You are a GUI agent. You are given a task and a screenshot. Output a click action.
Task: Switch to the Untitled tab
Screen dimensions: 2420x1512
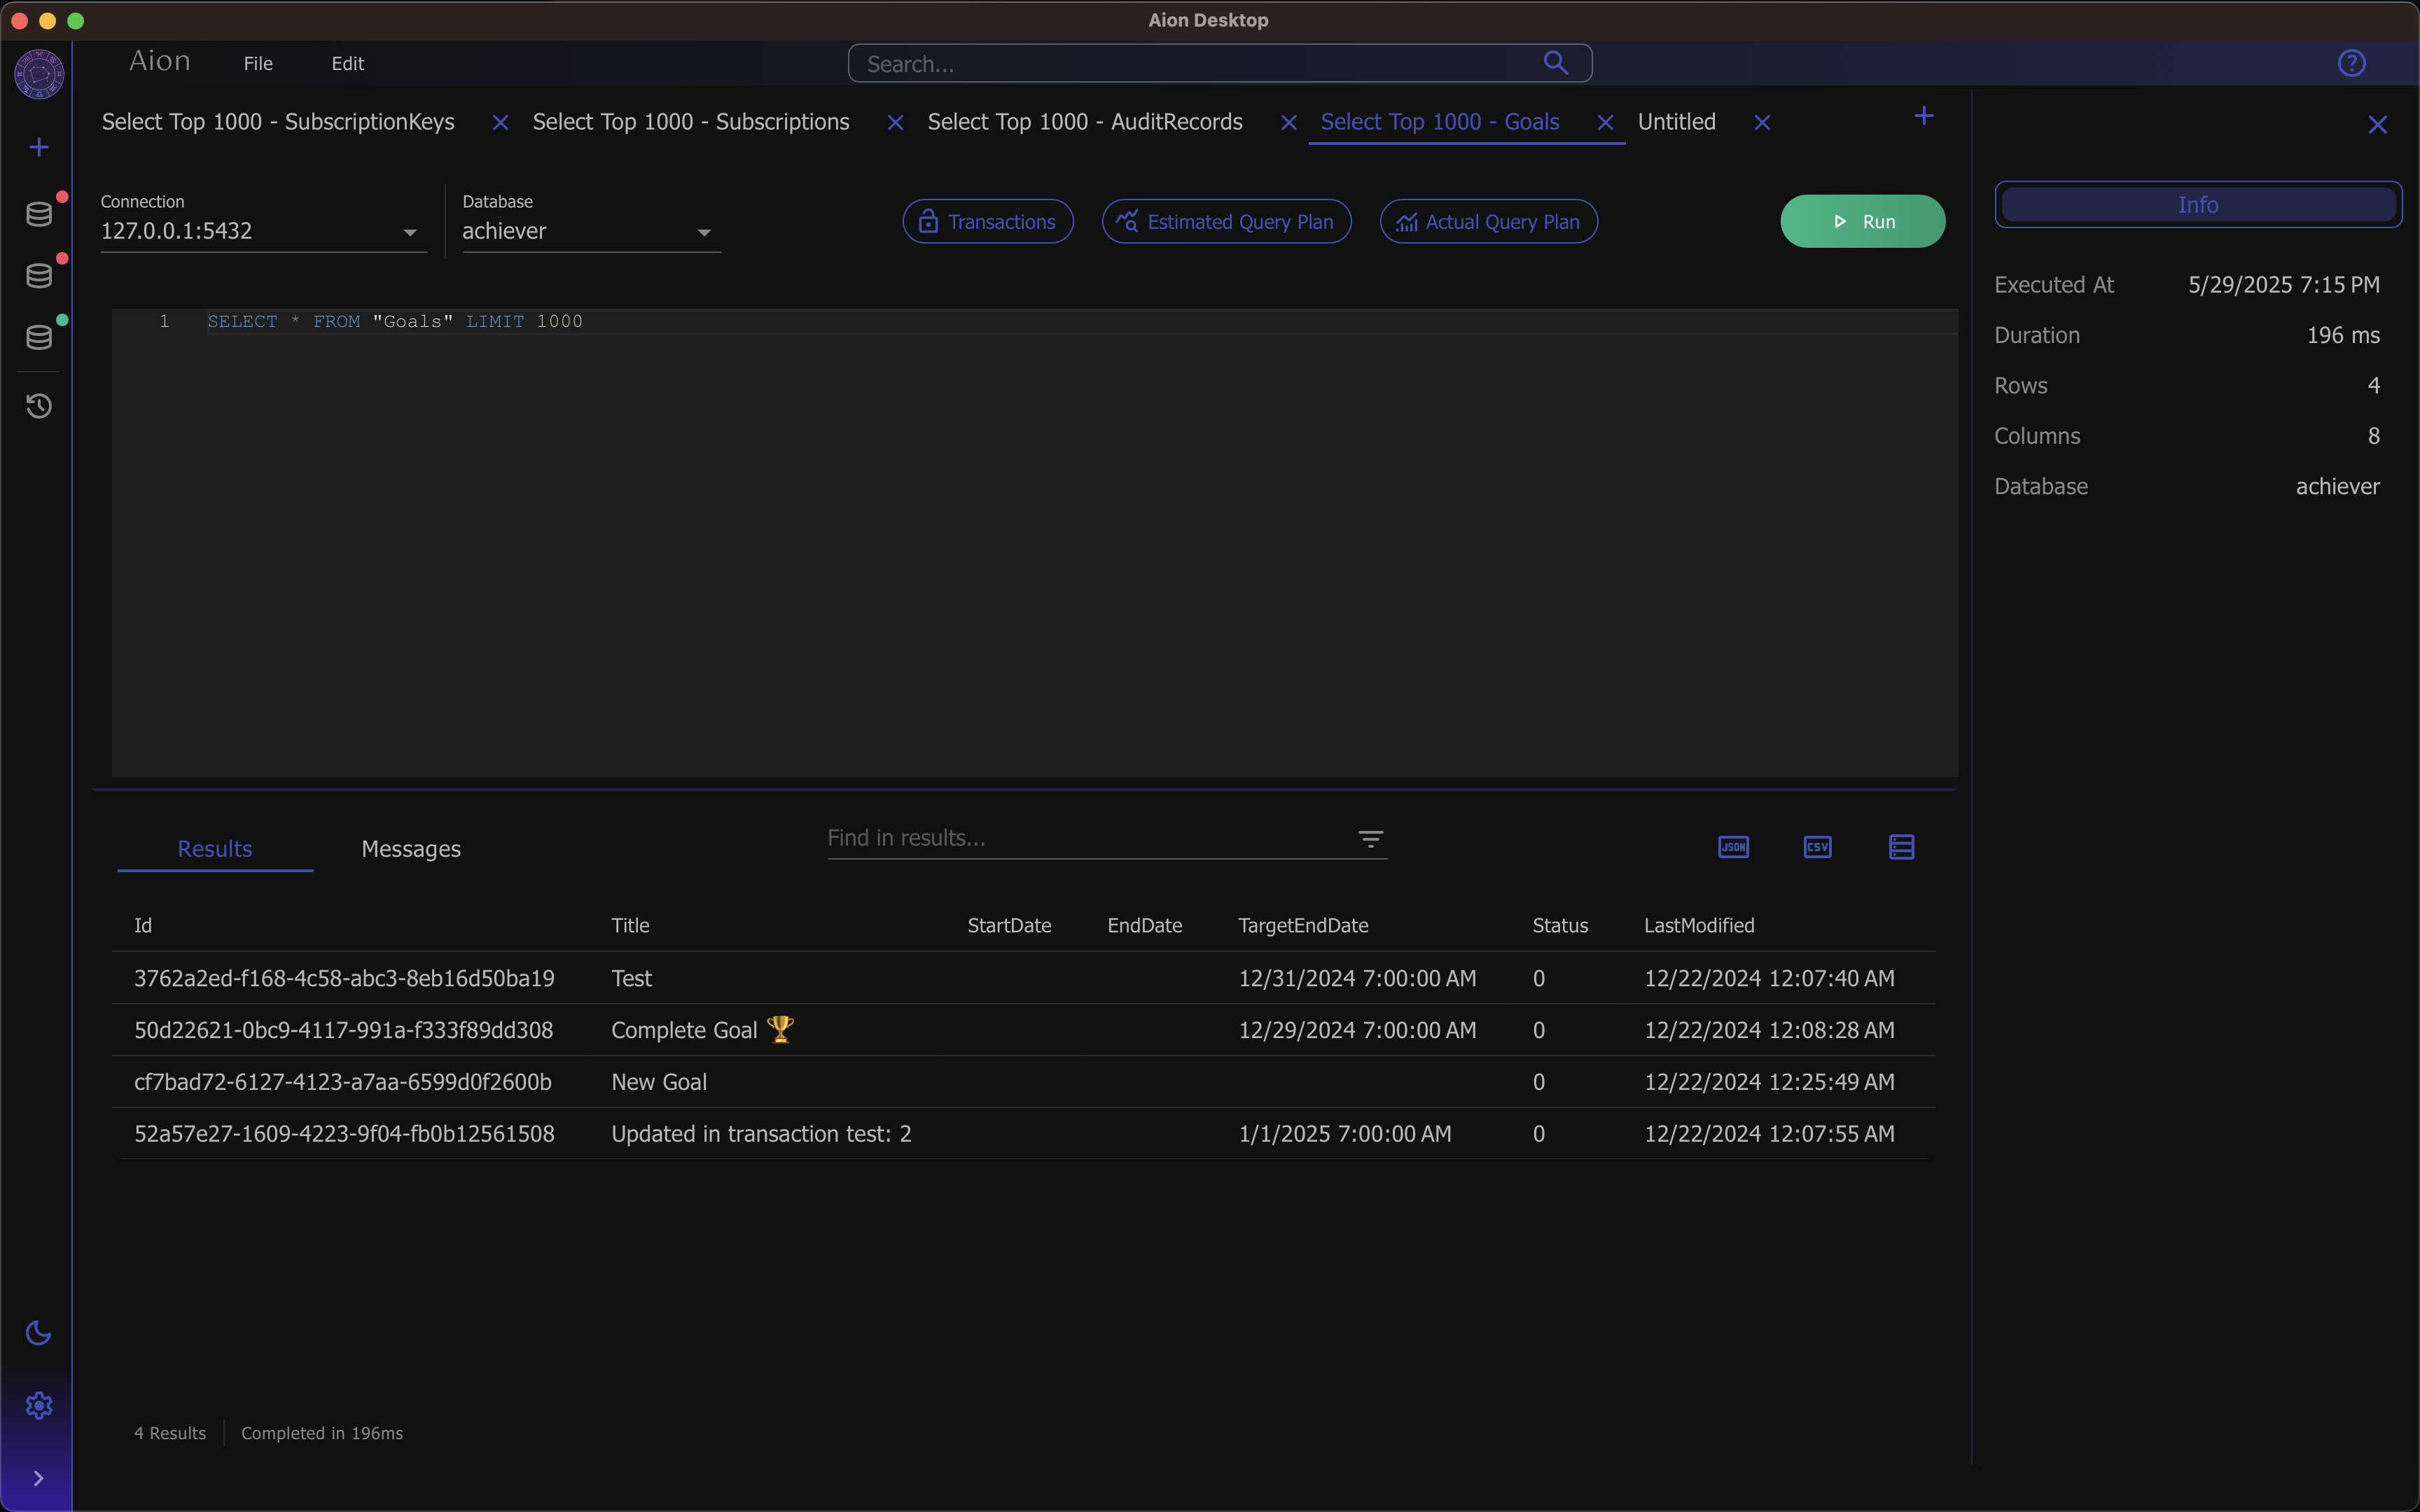[x=1676, y=122]
